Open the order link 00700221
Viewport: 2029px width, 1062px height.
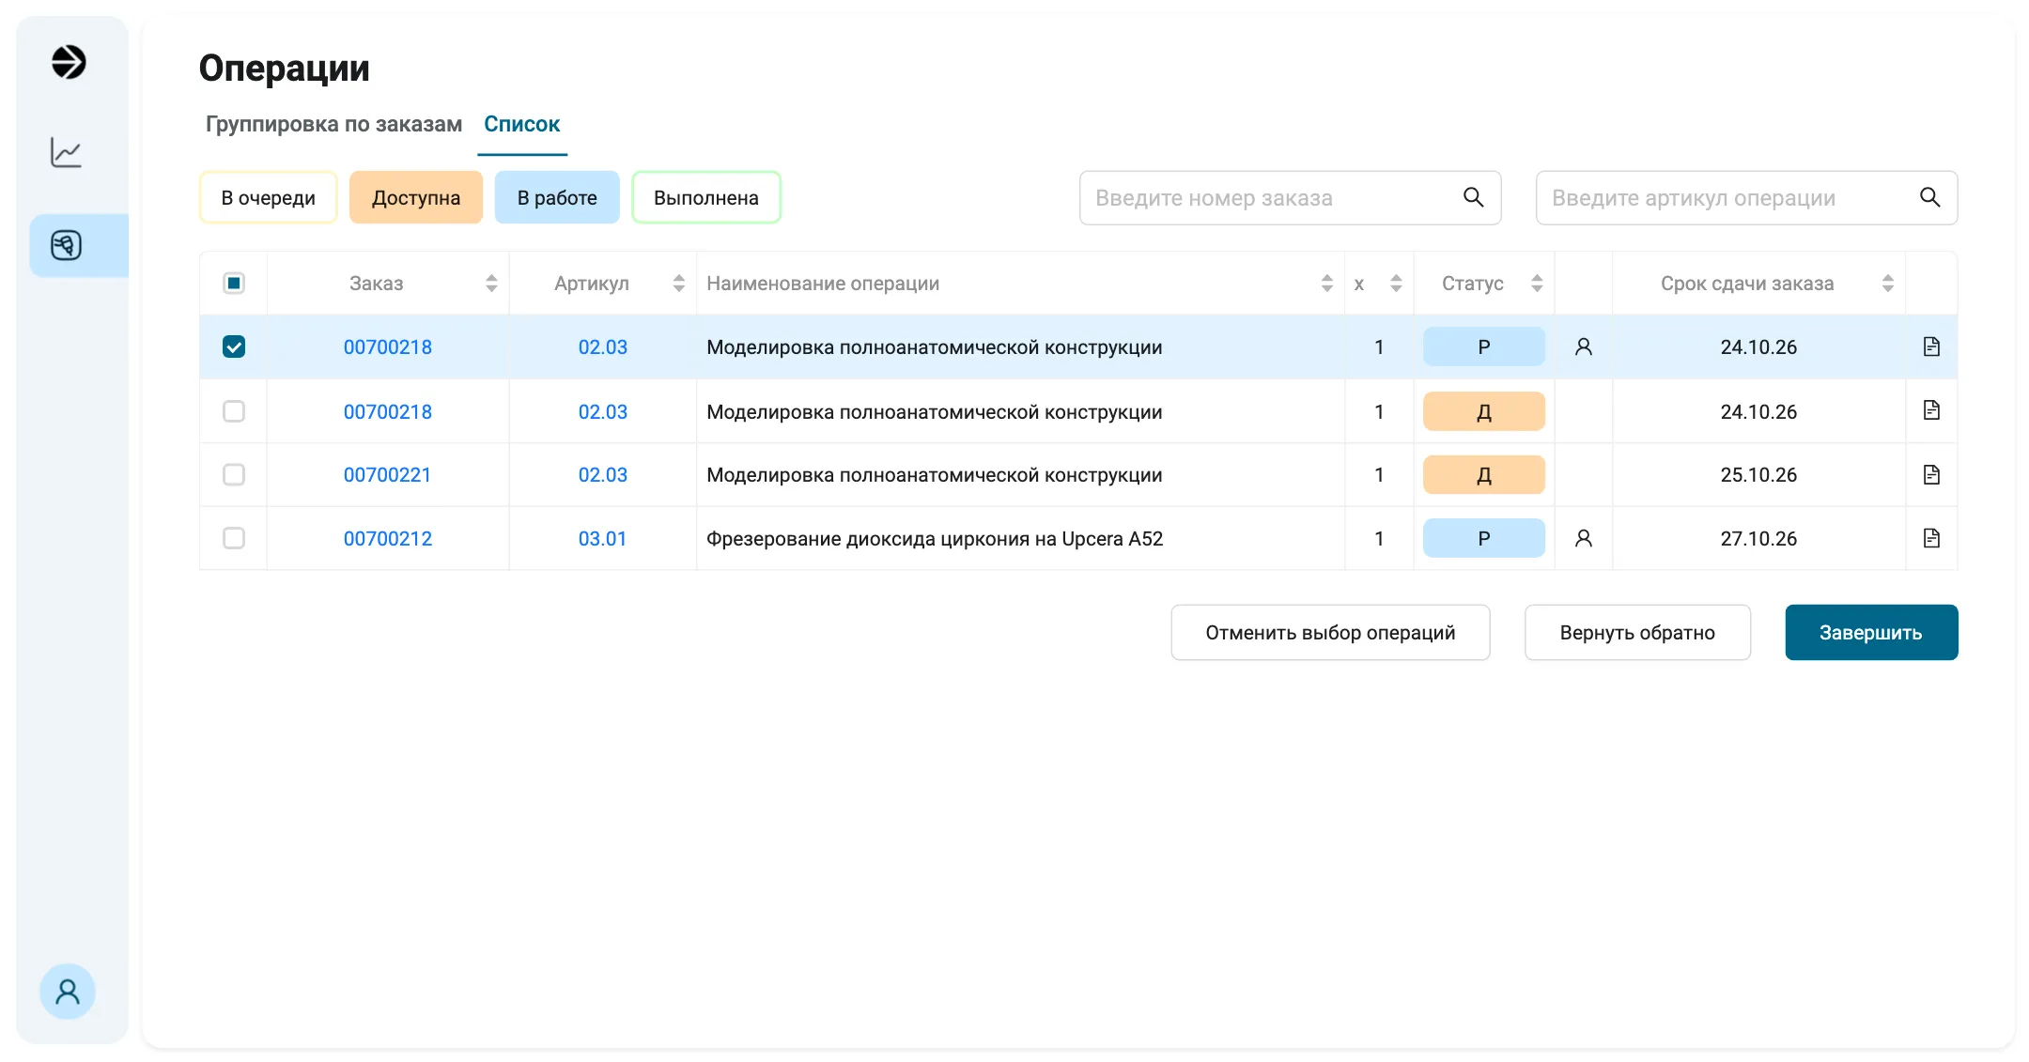(387, 475)
